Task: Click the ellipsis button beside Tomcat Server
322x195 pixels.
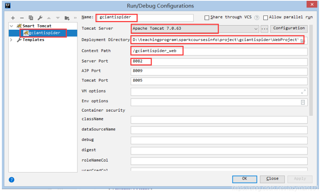Action: click(x=264, y=29)
